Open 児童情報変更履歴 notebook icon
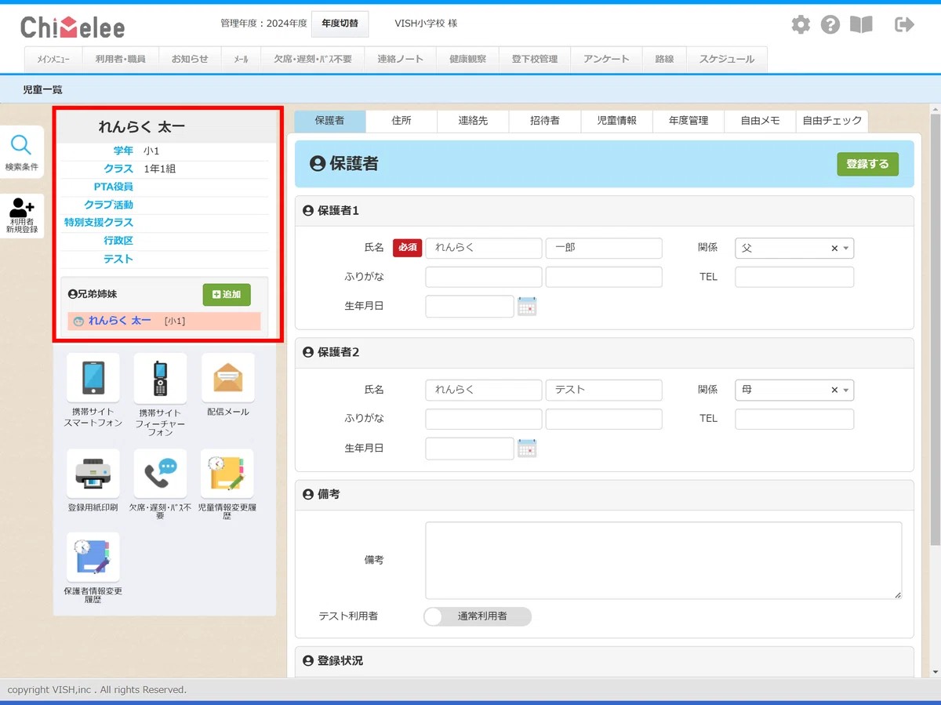 click(227, 474)
